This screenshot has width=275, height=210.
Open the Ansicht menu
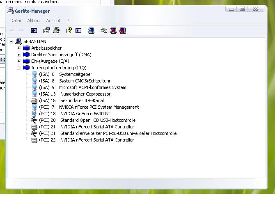tap(53, 21)
